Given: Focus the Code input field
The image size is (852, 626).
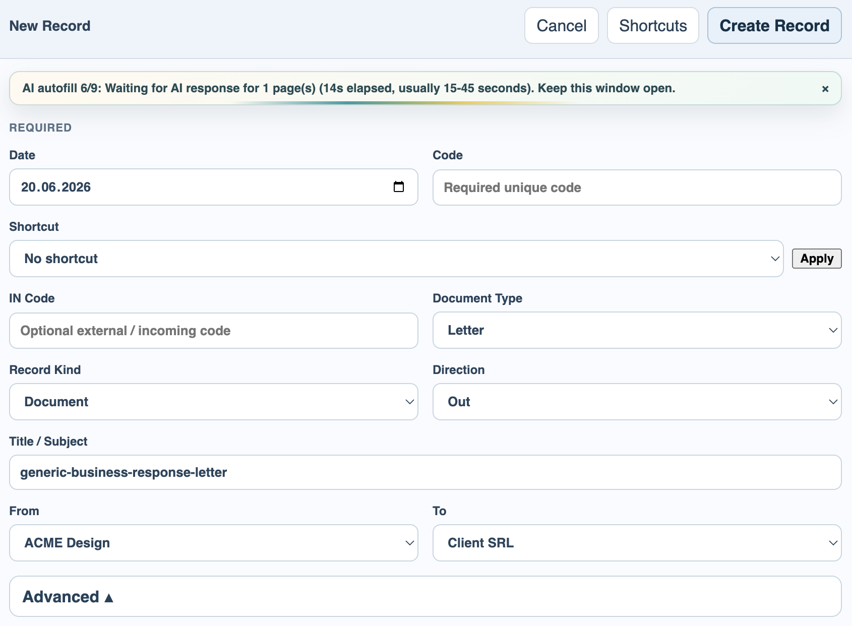Looking at the screenshot, I should (x=637, y=187).
